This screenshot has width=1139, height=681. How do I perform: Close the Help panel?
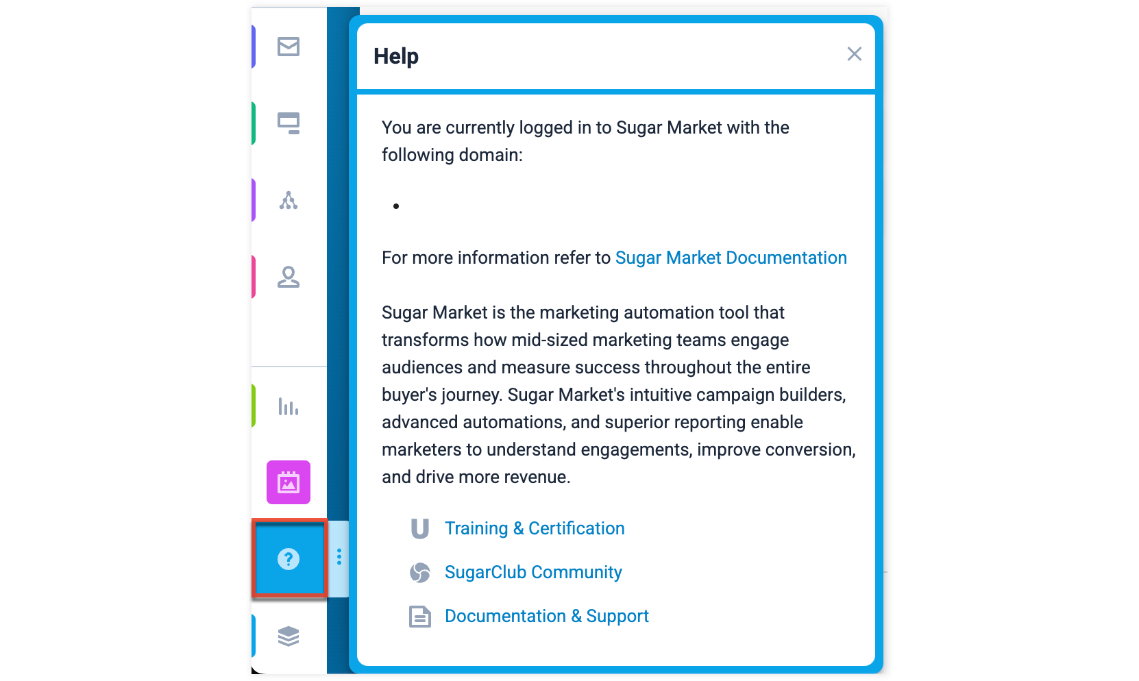pos(854,54)
